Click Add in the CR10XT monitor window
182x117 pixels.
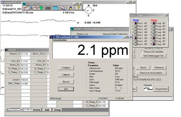pyautogui.click(x=47, y=110)
